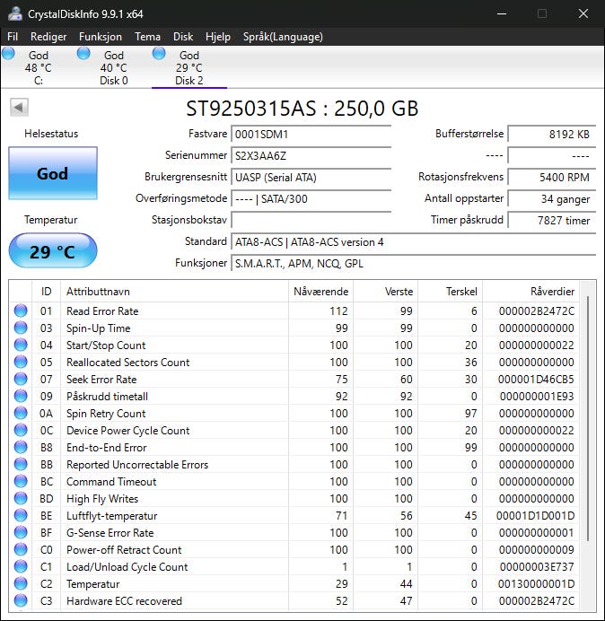The height and width of the screenshot is (621, 605).
Task: Click the disk title ST9250315AS : 250,0 GB
Action: (x=302, y=108)
